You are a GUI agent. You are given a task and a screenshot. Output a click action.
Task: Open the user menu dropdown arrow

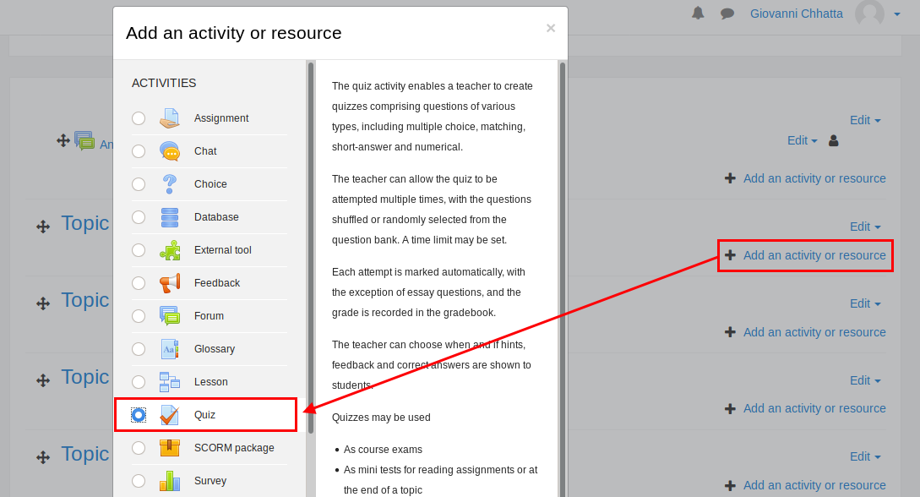tap(896, 14)
